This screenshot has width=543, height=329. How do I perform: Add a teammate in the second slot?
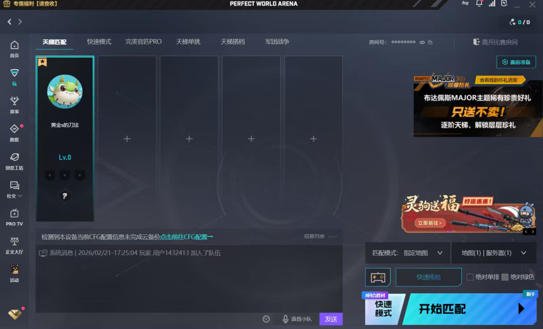[127, 139]
